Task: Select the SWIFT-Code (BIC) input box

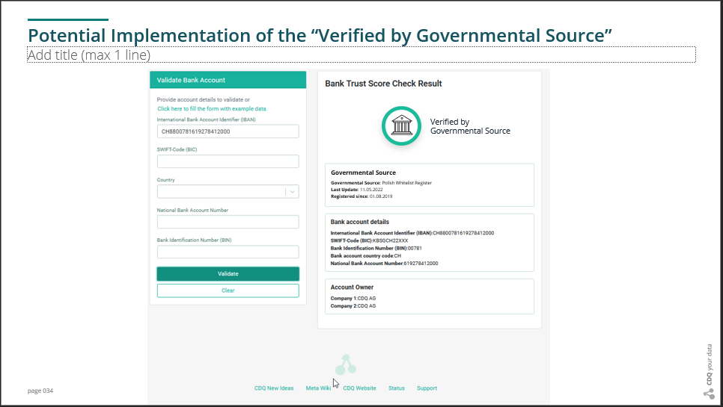Action: click(x=228, y=161)
